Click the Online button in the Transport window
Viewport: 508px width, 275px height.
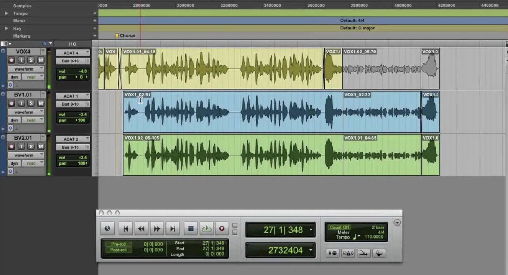click(x=108, y=228)
